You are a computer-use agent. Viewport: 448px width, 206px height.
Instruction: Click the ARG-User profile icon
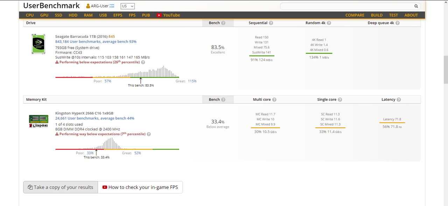[88, 6]
